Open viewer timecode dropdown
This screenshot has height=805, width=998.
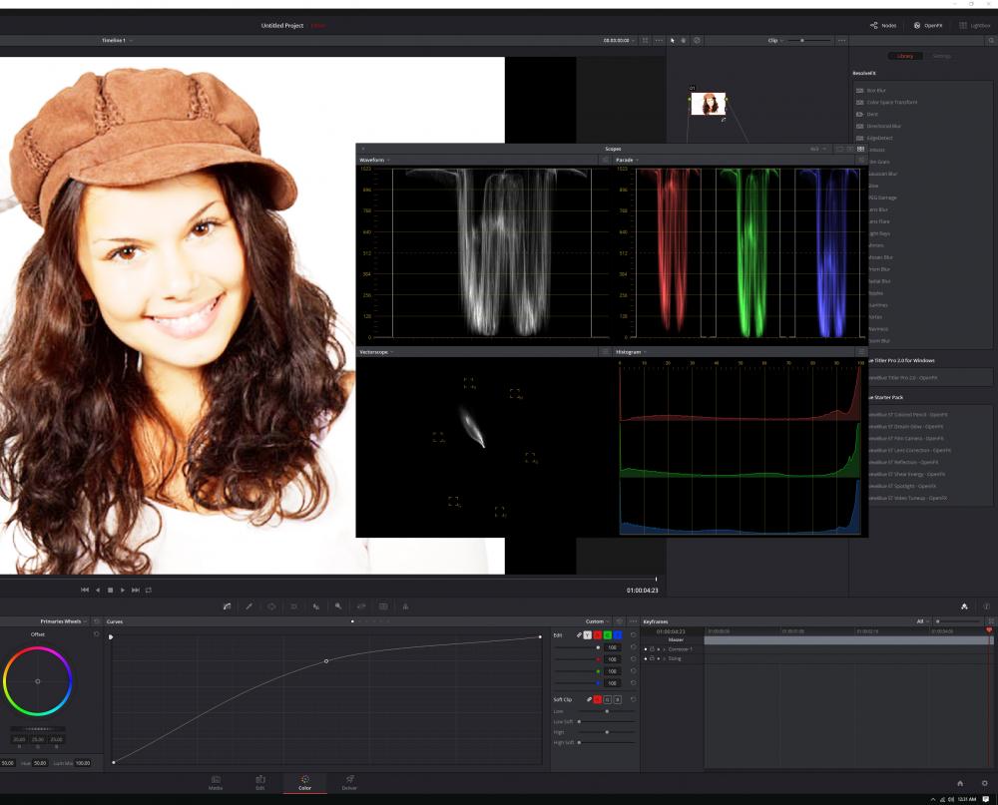[619, 40]
